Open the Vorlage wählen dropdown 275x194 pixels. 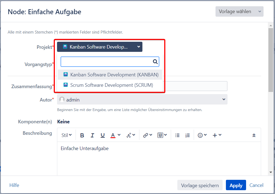239,11
